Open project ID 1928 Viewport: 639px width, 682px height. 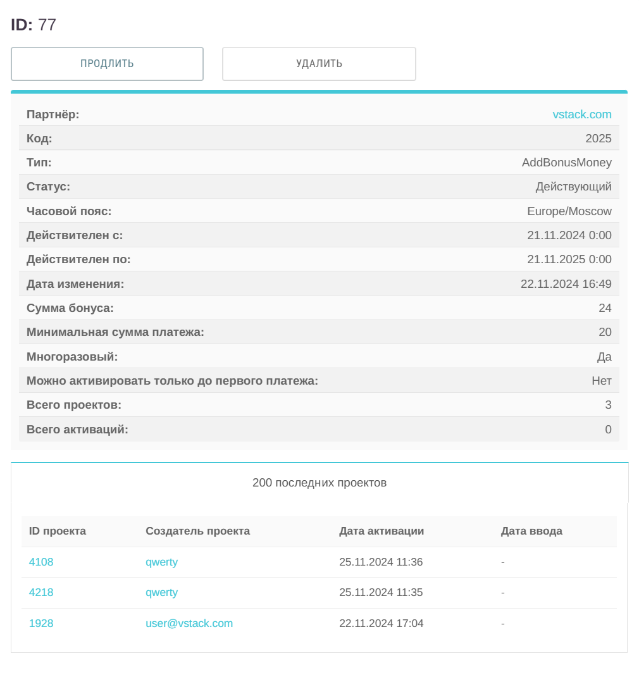click(x=41, y=623)
